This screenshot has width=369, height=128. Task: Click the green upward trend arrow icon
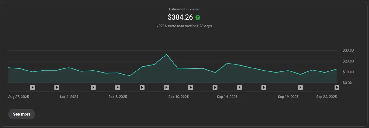[198, 17]
